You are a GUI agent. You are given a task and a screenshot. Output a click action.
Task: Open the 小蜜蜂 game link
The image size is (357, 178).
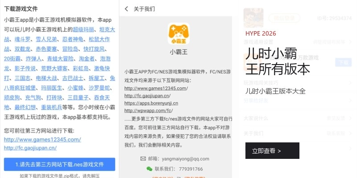click(75, 88)
